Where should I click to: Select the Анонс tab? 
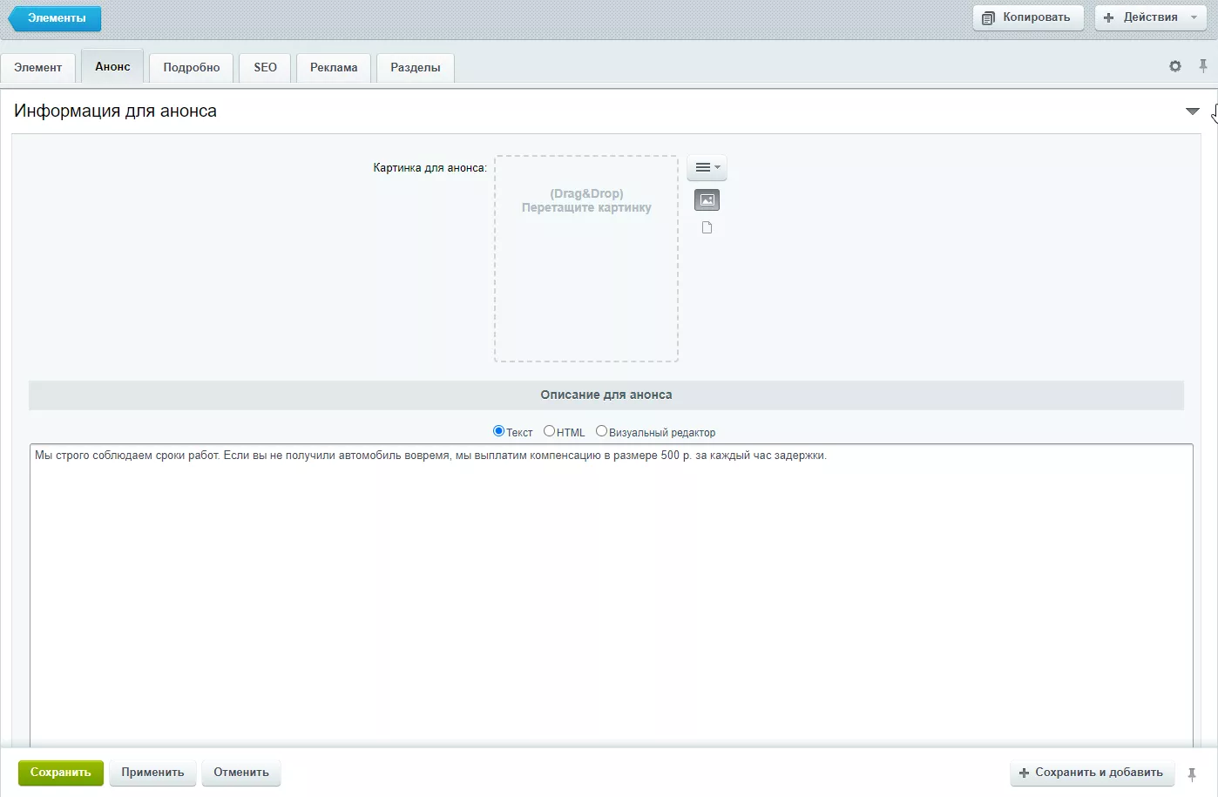pos(112,66)
